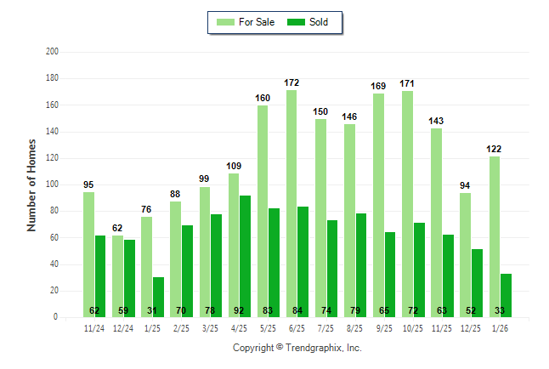Screen dimensions: 549x369
Task: Open the Trendgraphix, Inc. copyright link
Action: point(297,348)
